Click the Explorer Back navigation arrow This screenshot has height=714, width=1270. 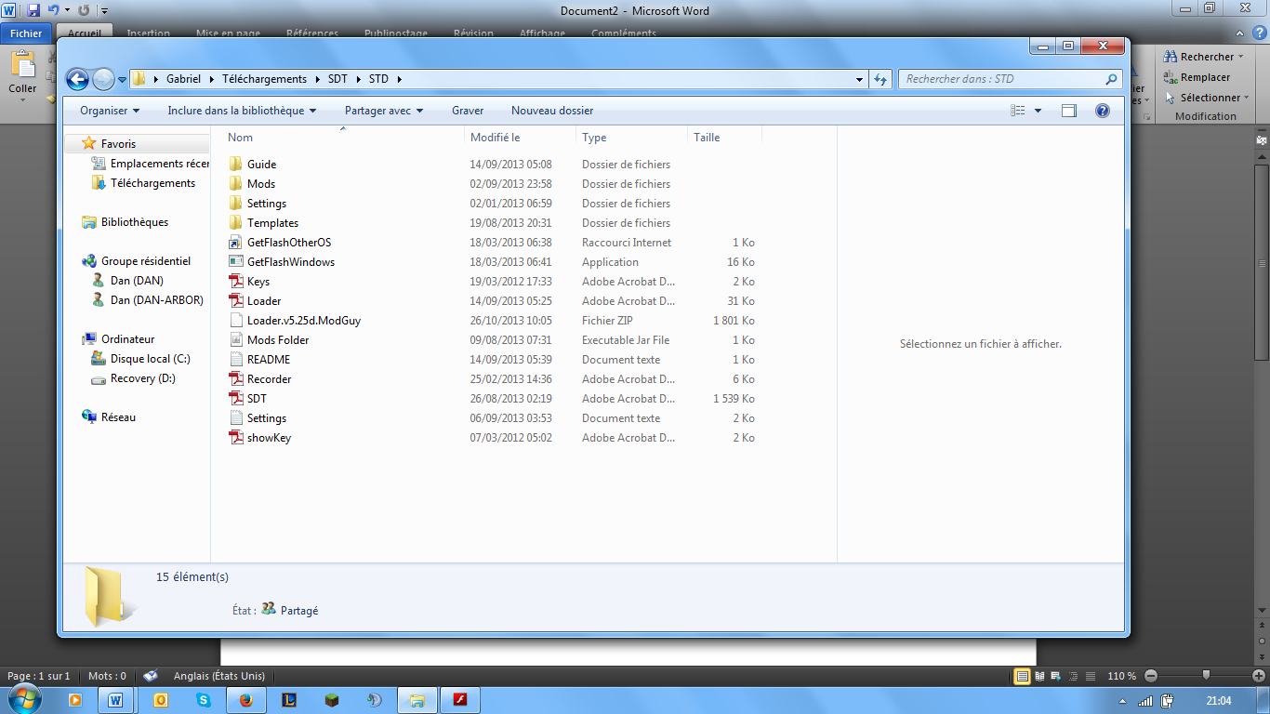(x=77, y=79)
